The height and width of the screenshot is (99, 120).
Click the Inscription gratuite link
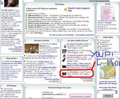point(85,35)
